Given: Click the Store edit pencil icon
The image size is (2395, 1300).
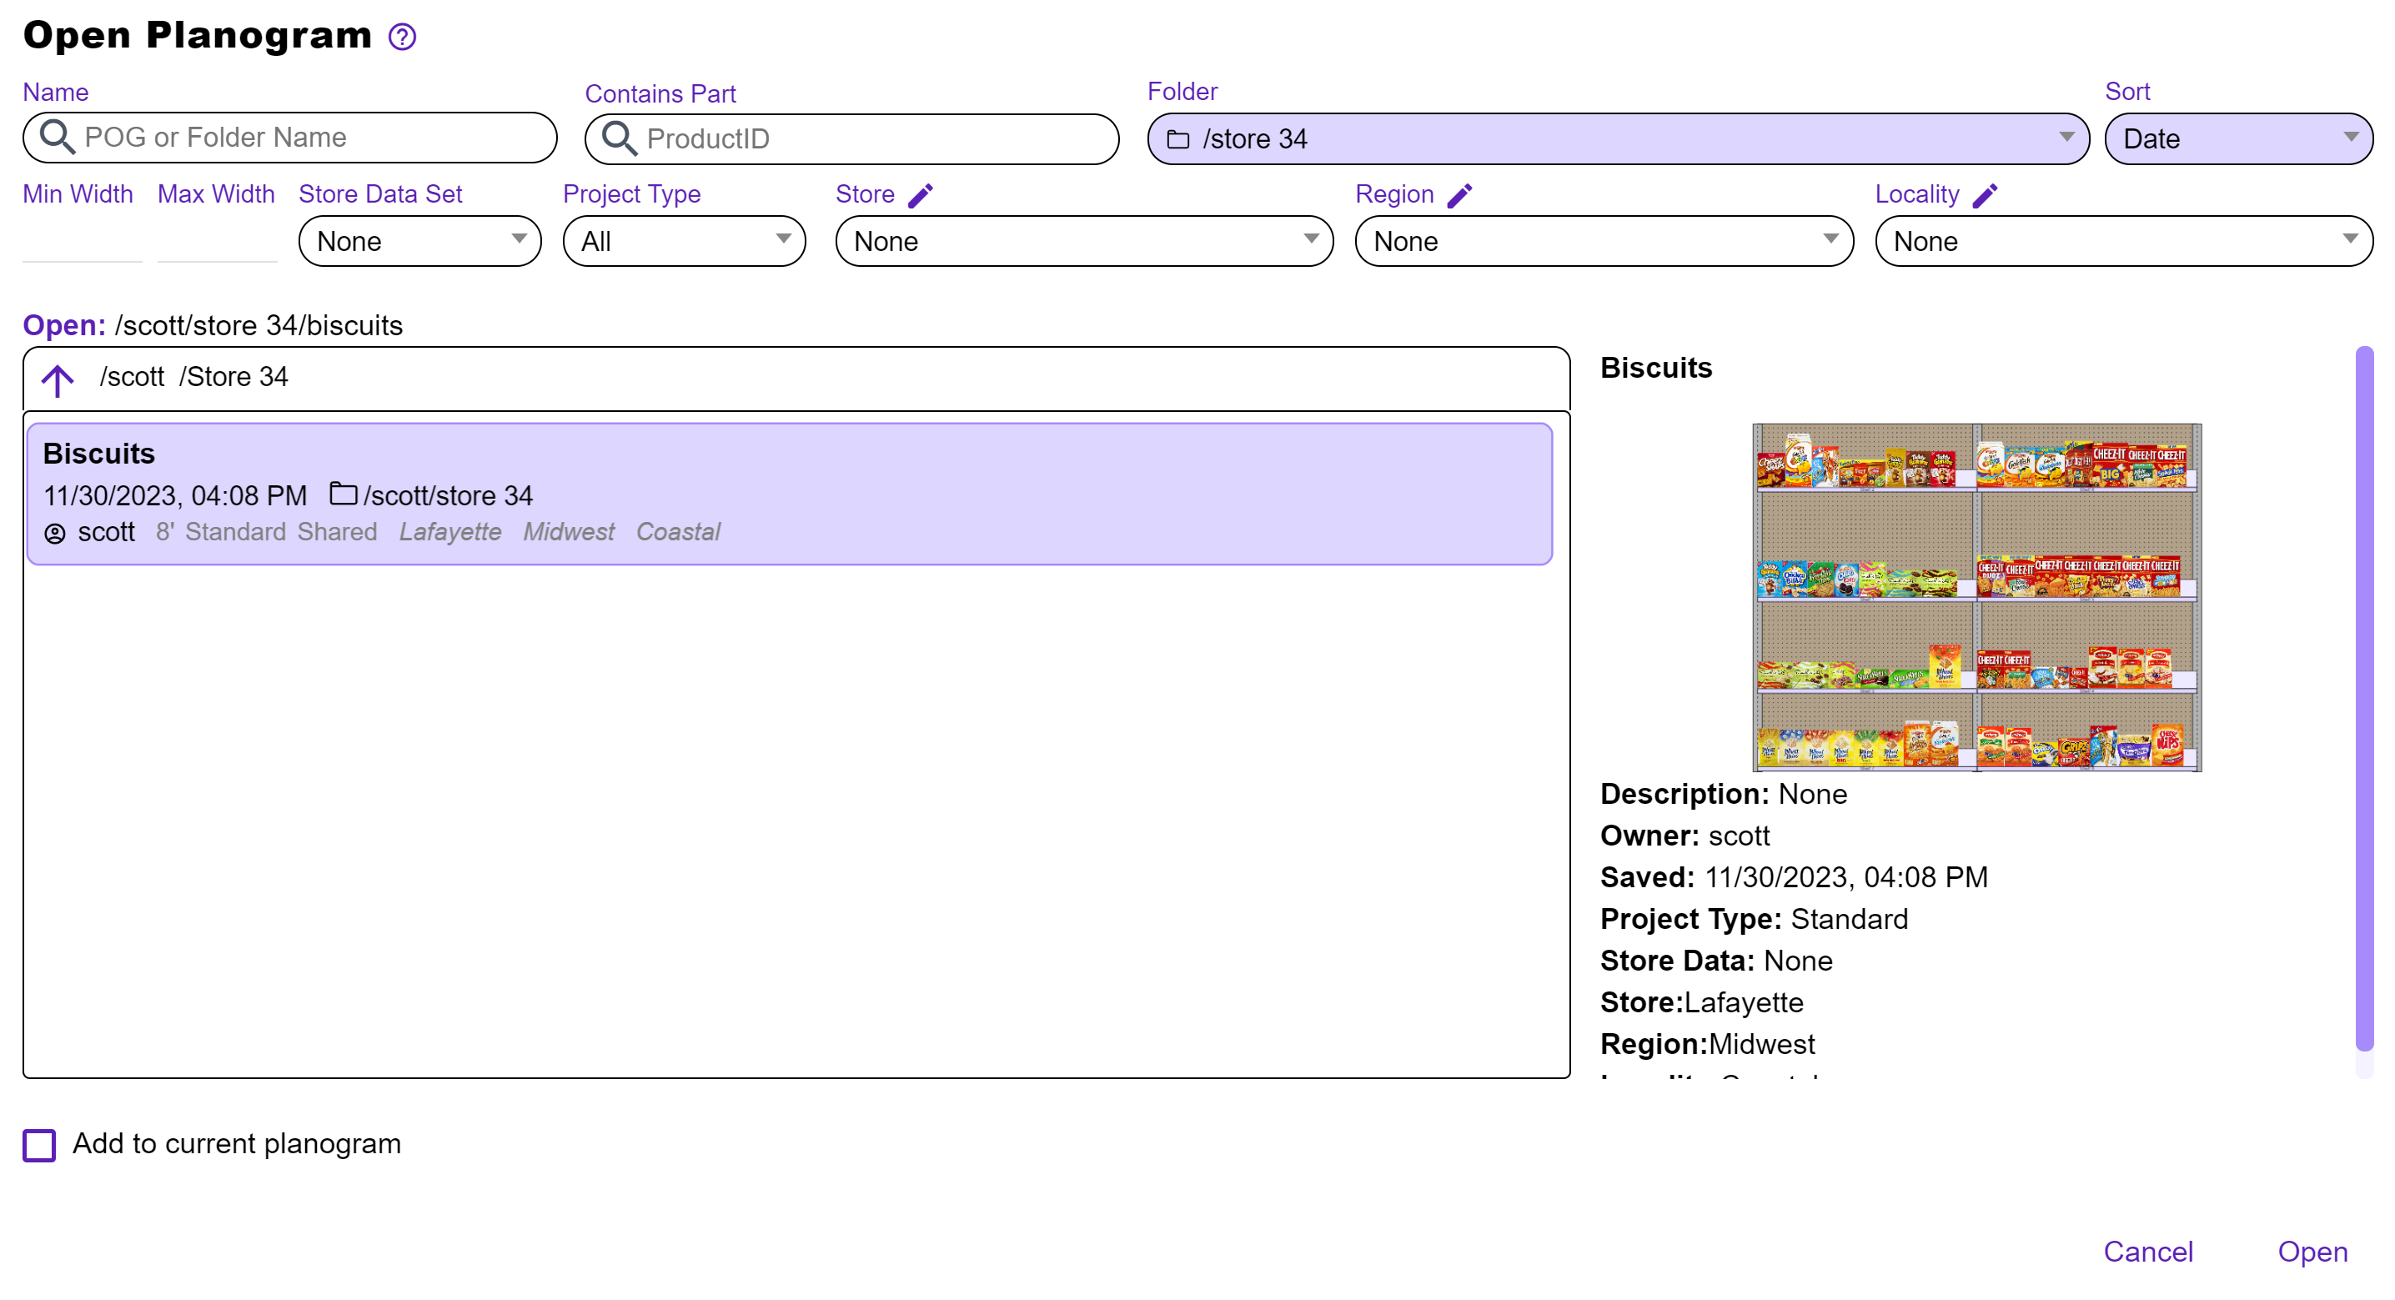Looking at the screenshot, I should point(920,195).
